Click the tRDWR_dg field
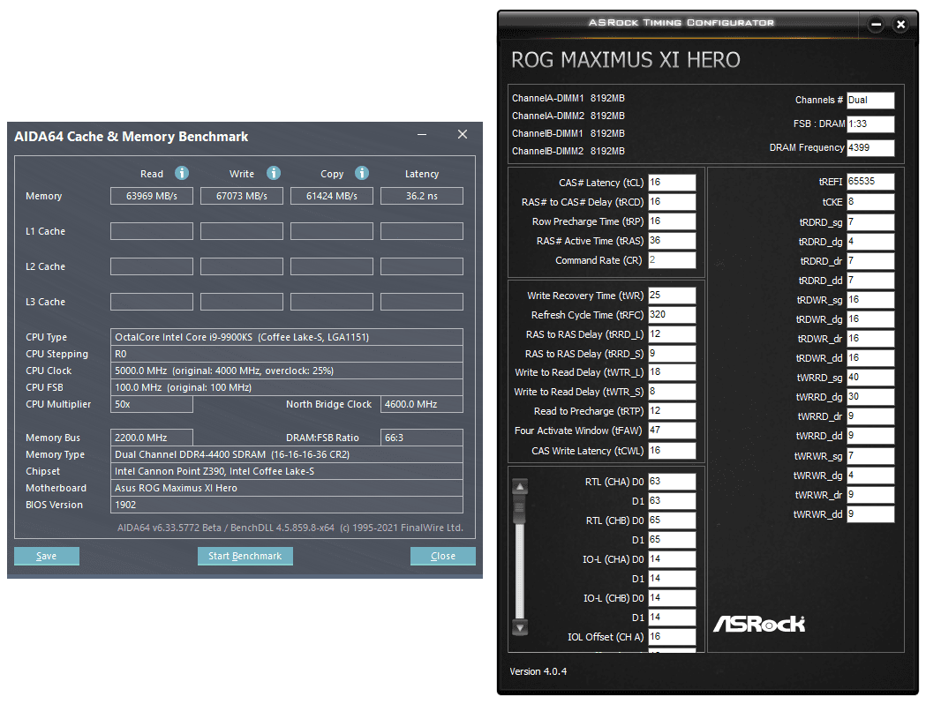The image size is (926, 704). click(870, 319)
